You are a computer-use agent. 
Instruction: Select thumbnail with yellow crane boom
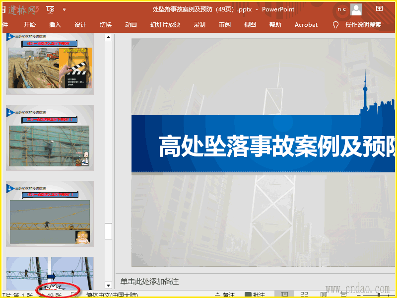(x=50, y=214)
